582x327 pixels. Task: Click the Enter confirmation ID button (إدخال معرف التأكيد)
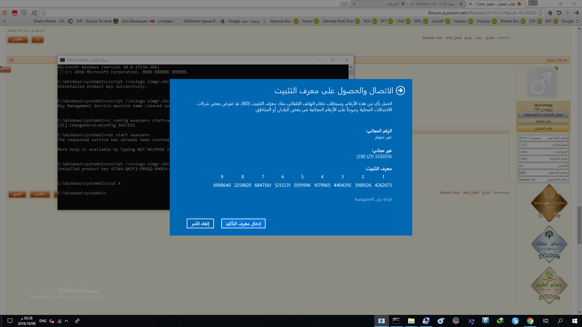tap(243, 223)
